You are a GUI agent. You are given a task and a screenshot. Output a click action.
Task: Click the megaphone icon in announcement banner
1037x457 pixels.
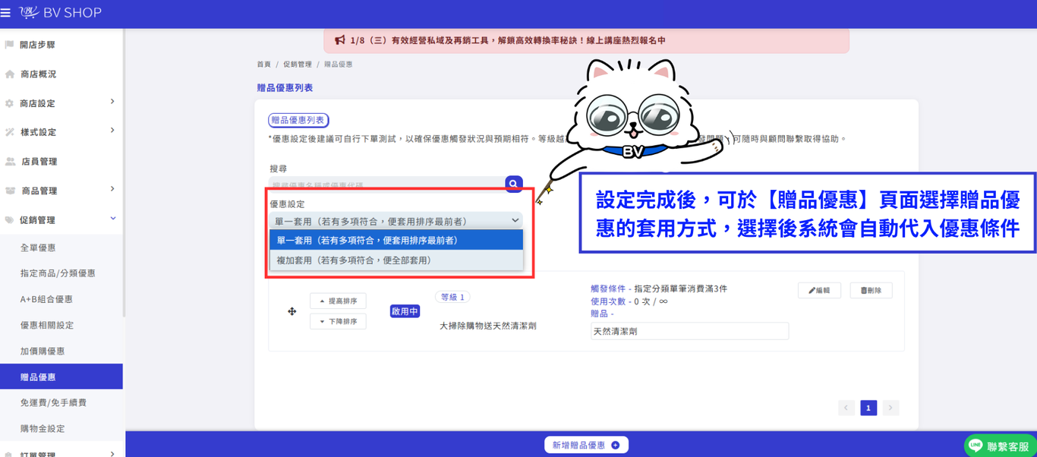pos(340,40)
